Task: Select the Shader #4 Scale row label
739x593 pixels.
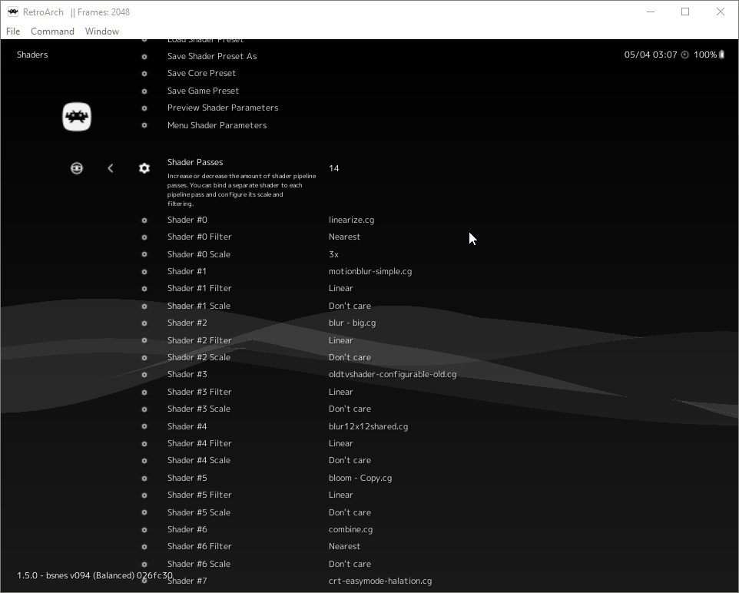Action: [x=199, y=460]
